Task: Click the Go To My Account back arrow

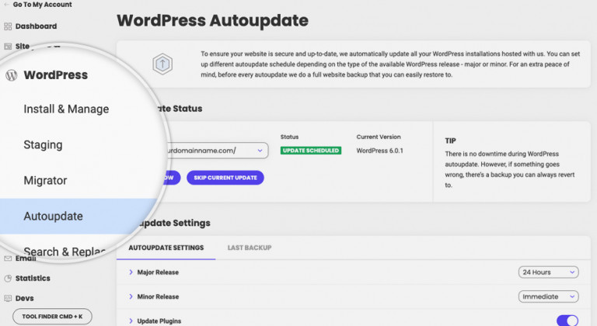Action: 6,5
